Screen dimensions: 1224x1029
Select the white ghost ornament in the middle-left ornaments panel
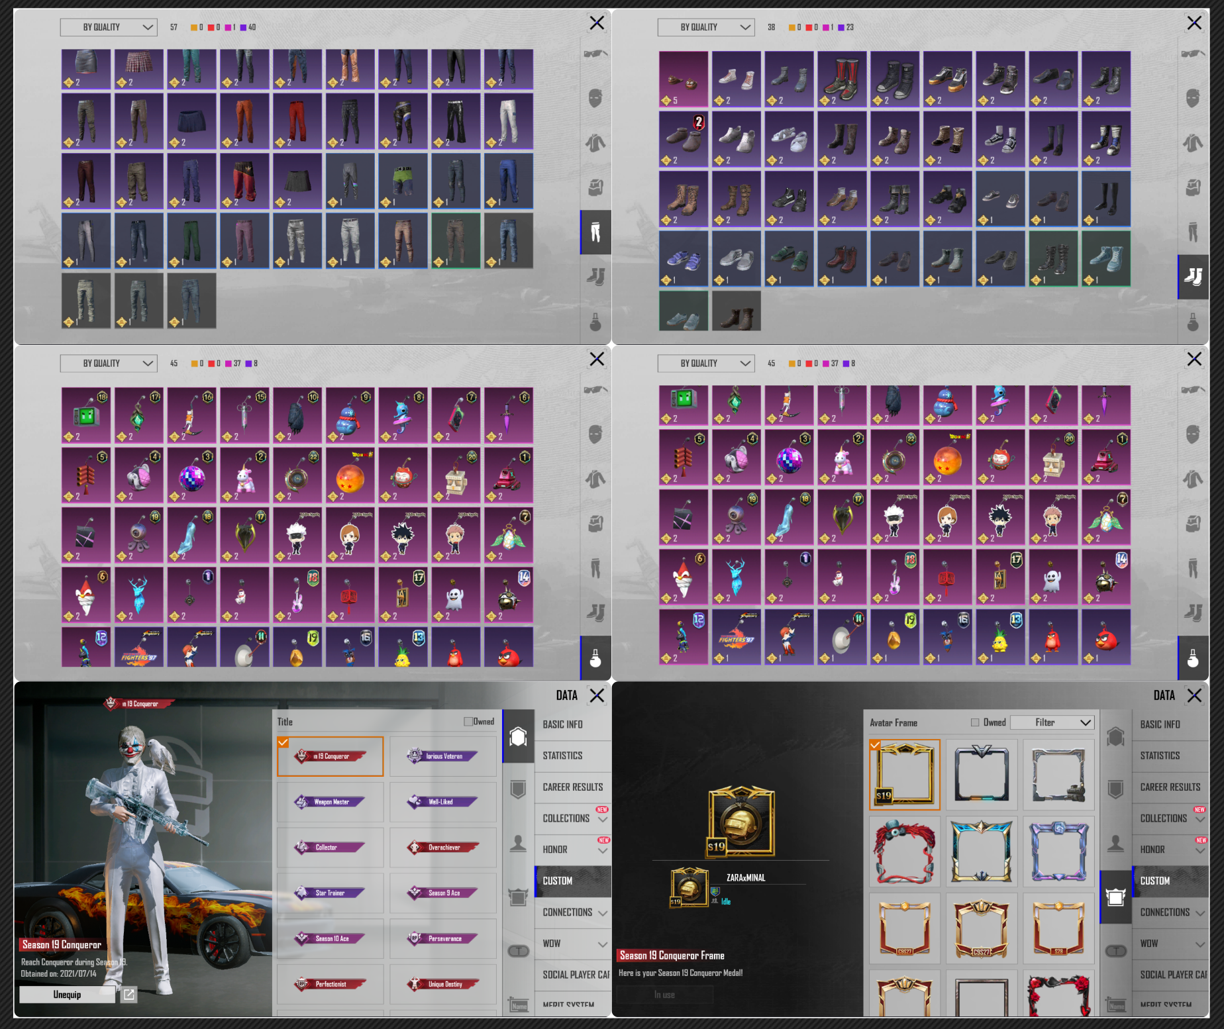click(x=456, y=595)
